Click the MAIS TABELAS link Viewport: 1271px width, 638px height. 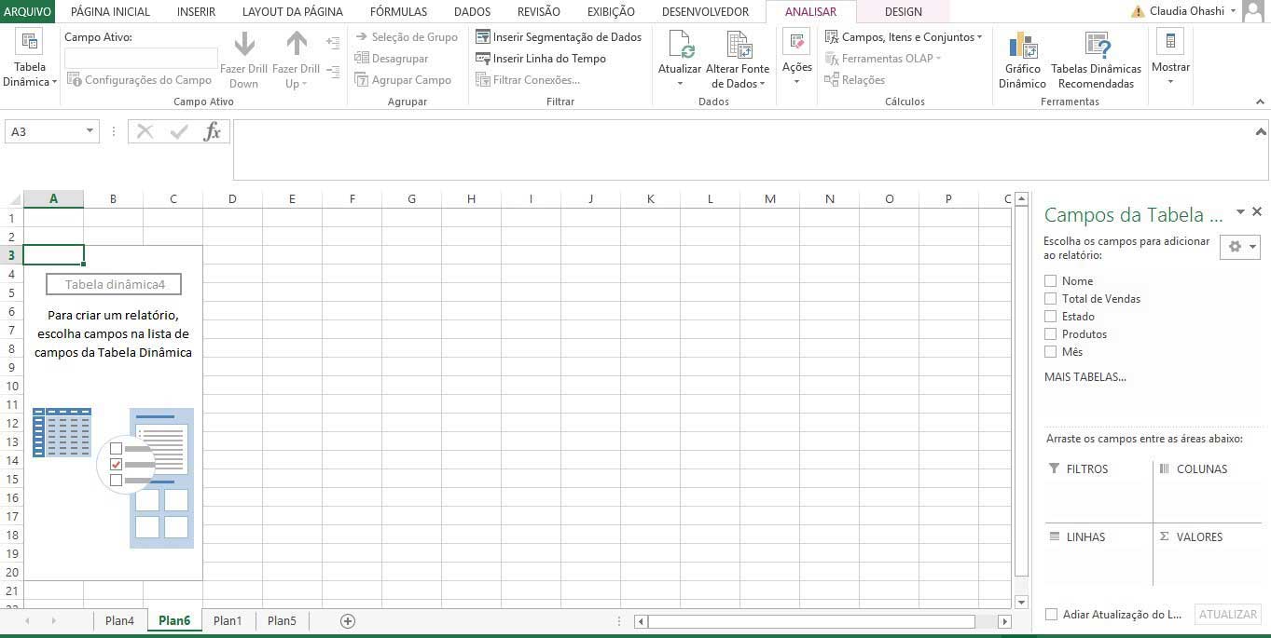click(x=1084, y=377)
